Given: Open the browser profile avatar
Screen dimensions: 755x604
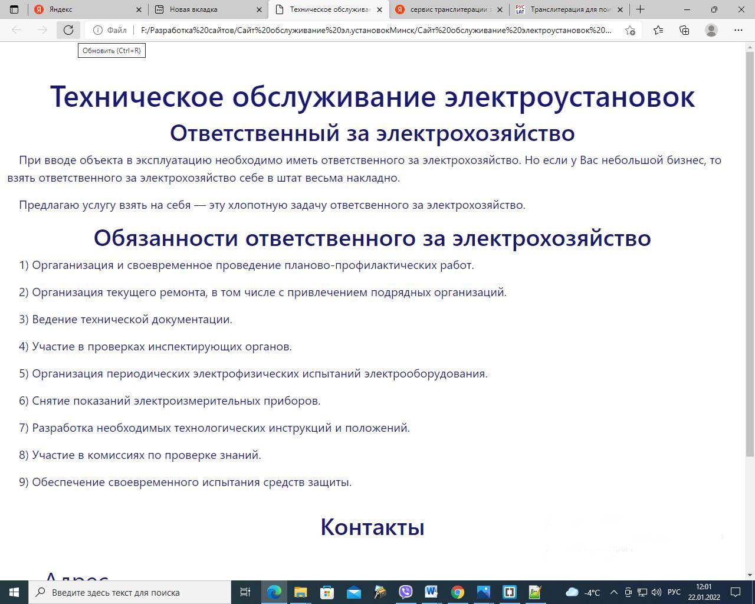Looking at the screenshot, I should (711, 30).
